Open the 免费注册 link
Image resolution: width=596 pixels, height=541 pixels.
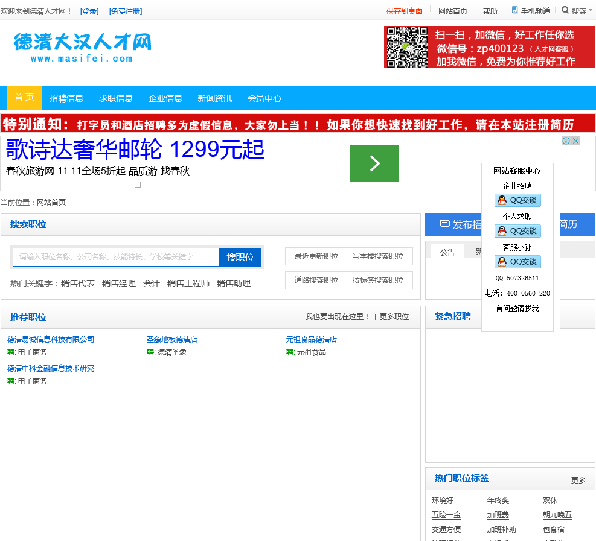click(x=126, y=11)
